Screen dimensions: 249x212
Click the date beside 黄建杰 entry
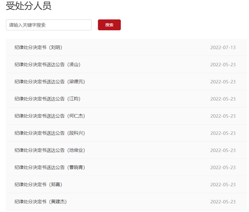[223, 202]
